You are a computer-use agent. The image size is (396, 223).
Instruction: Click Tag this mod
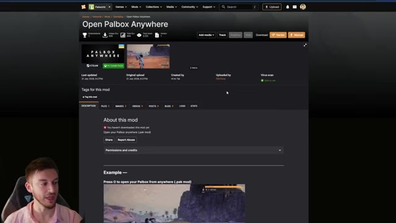click(x=90, y=97)
